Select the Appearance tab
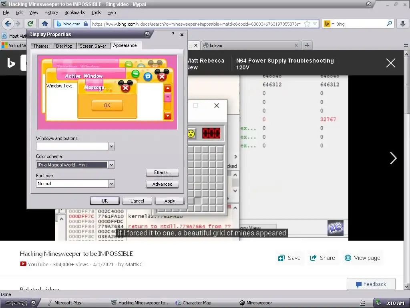This screenshot has width=410, height=308. (x=125, y=45)
